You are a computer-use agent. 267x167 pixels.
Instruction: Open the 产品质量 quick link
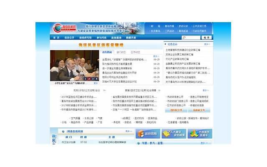pos(89,122)
